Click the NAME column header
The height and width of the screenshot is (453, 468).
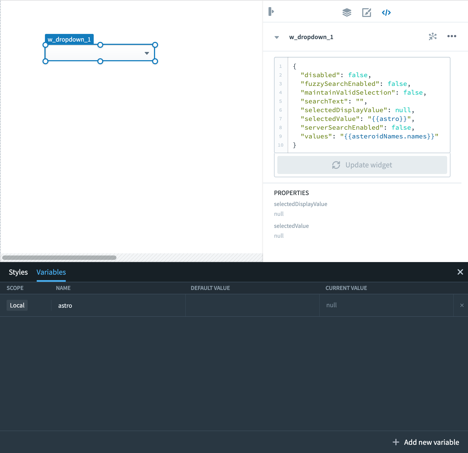63,288
